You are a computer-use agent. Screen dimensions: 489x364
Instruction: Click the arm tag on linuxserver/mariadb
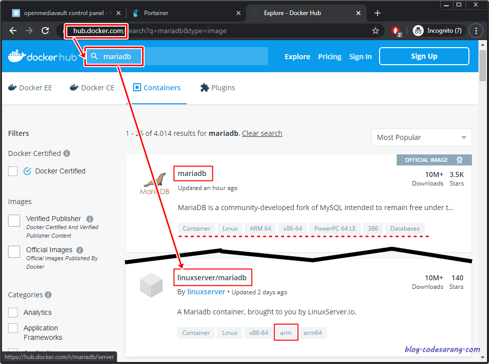[286, 333]
